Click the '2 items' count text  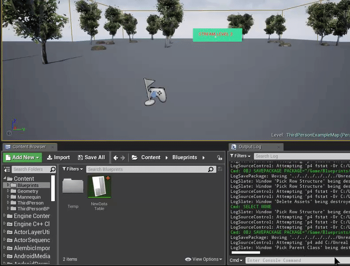pos(70,259)
